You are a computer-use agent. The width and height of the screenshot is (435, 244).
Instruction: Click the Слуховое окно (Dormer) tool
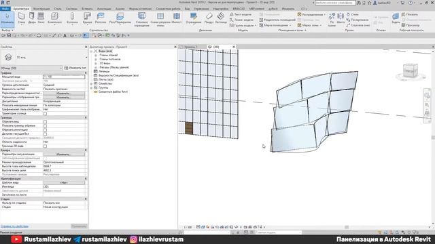click(x=358, y=25)
